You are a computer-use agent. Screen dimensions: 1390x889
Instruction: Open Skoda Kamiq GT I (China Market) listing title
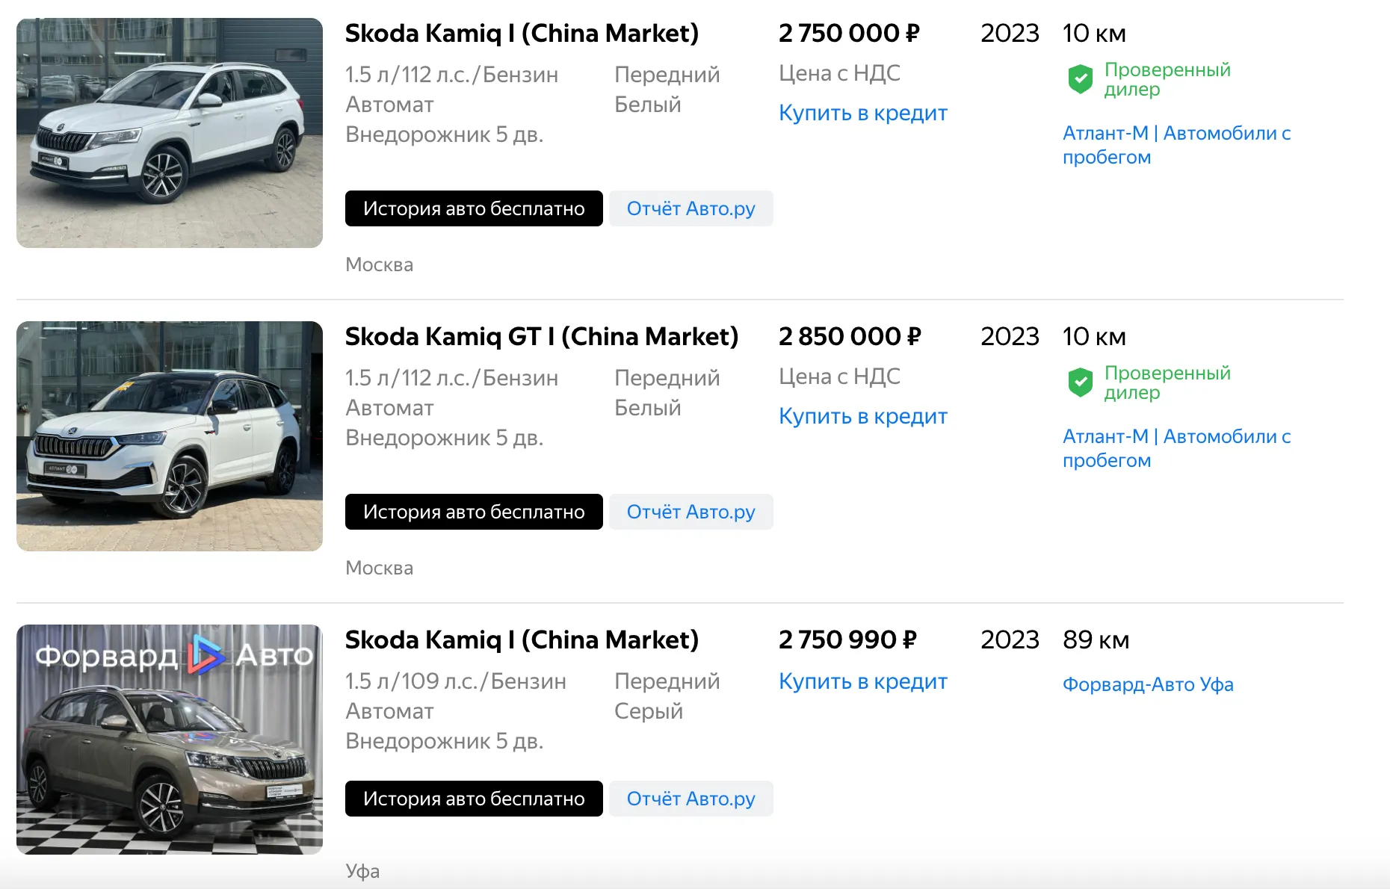tap(541, 337)
